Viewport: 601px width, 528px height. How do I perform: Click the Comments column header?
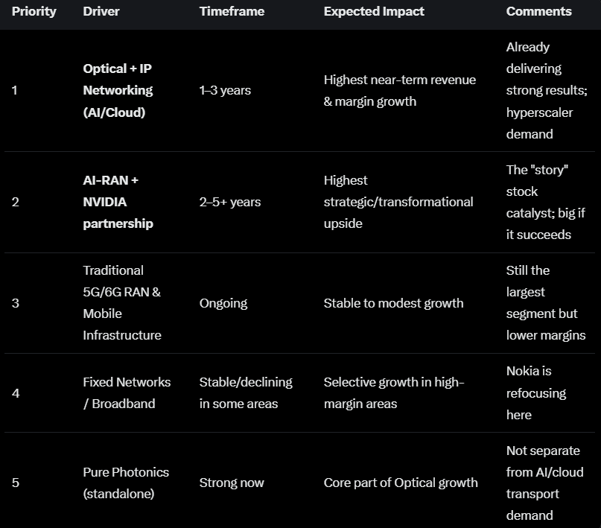pyautogui.click(x=538, y=11)
